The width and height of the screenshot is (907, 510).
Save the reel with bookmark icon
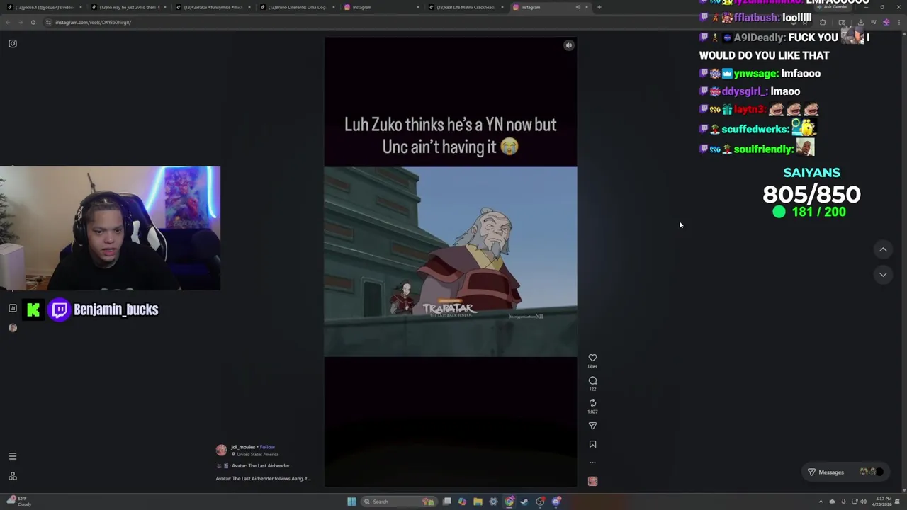pos(592,444)
